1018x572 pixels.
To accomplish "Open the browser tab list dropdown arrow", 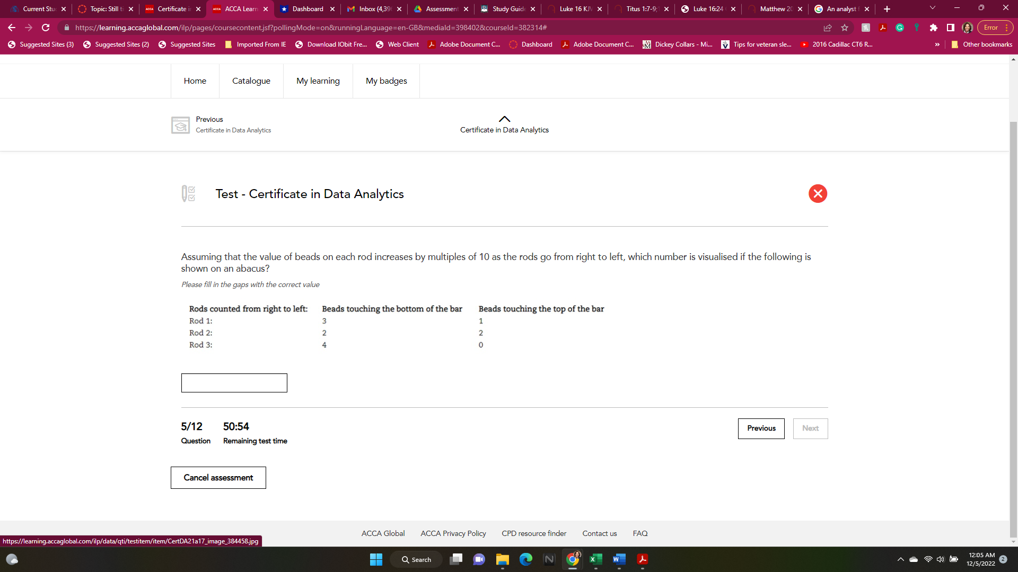I will click(932, 8).
